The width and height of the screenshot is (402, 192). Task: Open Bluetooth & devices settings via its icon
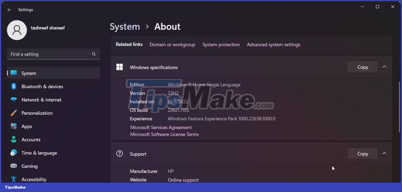pos(14,86)
